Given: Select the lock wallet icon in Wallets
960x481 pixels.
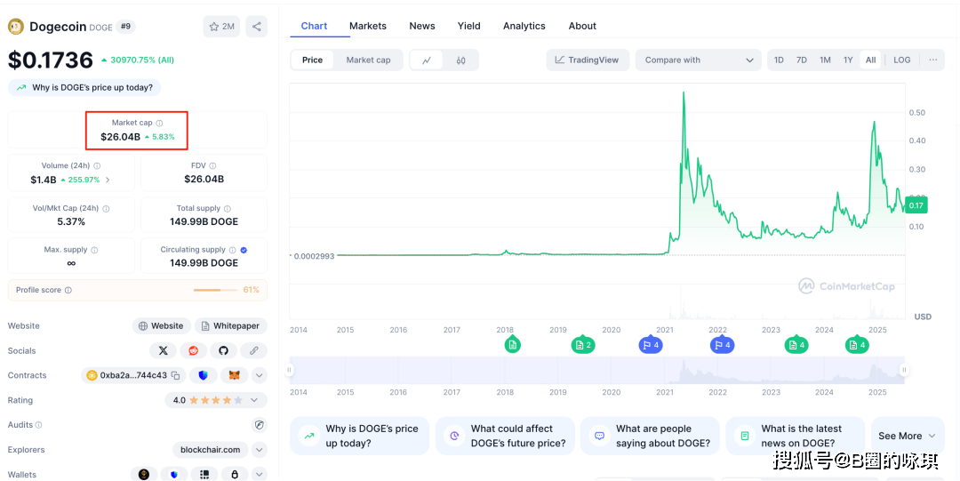Looking at the screenshot, I should pyautogui.click(x=235, y=474).
